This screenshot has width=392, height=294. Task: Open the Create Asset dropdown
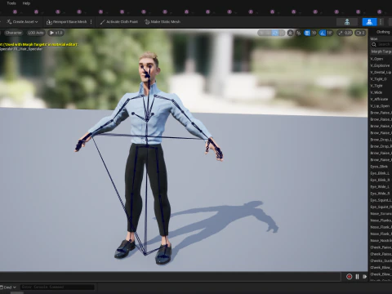22,22
